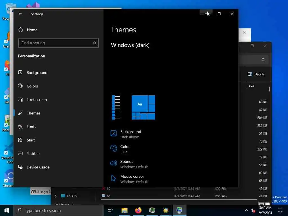Click the Background picture icon in sidebar

pyautogui.click(x=20, y=72)
